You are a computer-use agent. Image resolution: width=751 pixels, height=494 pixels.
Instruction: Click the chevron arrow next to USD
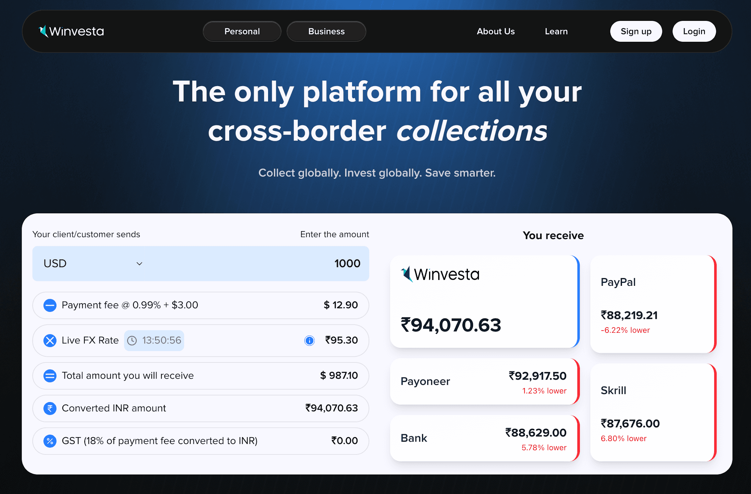click(139, 264)
